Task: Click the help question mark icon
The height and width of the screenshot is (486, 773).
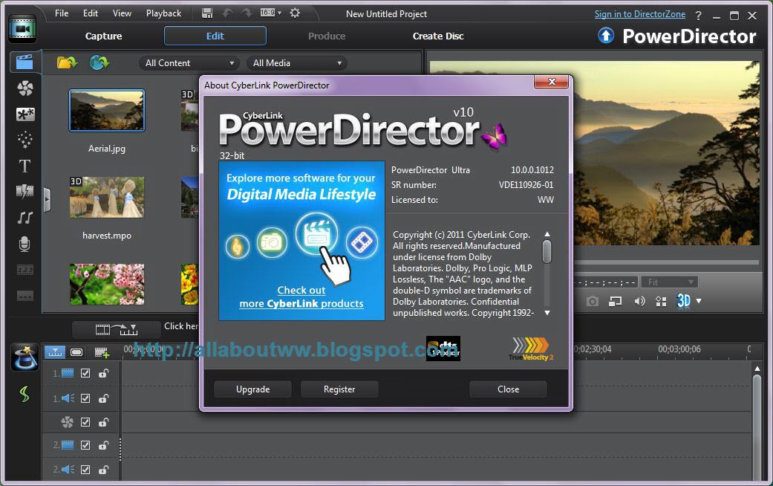Action: (698, 16)
